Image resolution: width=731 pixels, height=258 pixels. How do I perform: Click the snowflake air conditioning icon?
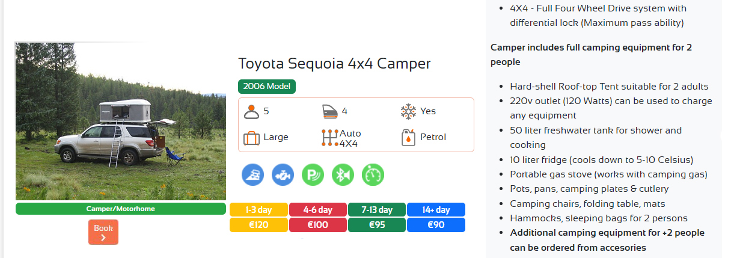[x=408, y=112]
